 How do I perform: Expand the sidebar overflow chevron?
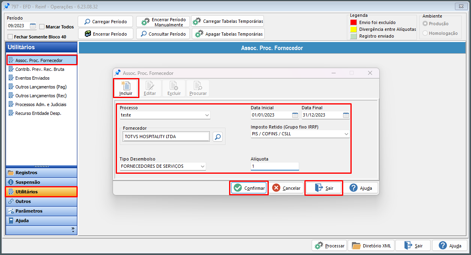coord(73,230)
